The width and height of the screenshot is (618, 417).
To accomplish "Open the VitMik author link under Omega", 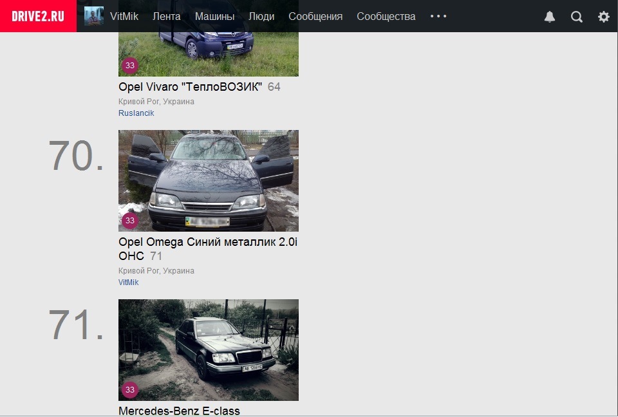I will 129,283.
